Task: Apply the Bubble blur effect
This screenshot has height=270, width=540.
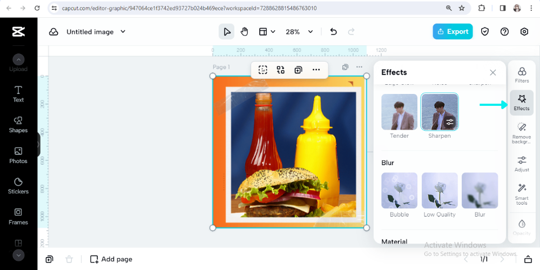Action: [x=399, y=191]
